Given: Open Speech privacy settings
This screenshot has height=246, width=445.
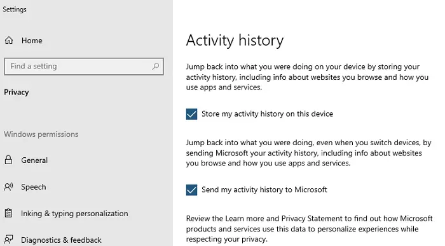Looking at the screenshot, I should coord(34,187).
